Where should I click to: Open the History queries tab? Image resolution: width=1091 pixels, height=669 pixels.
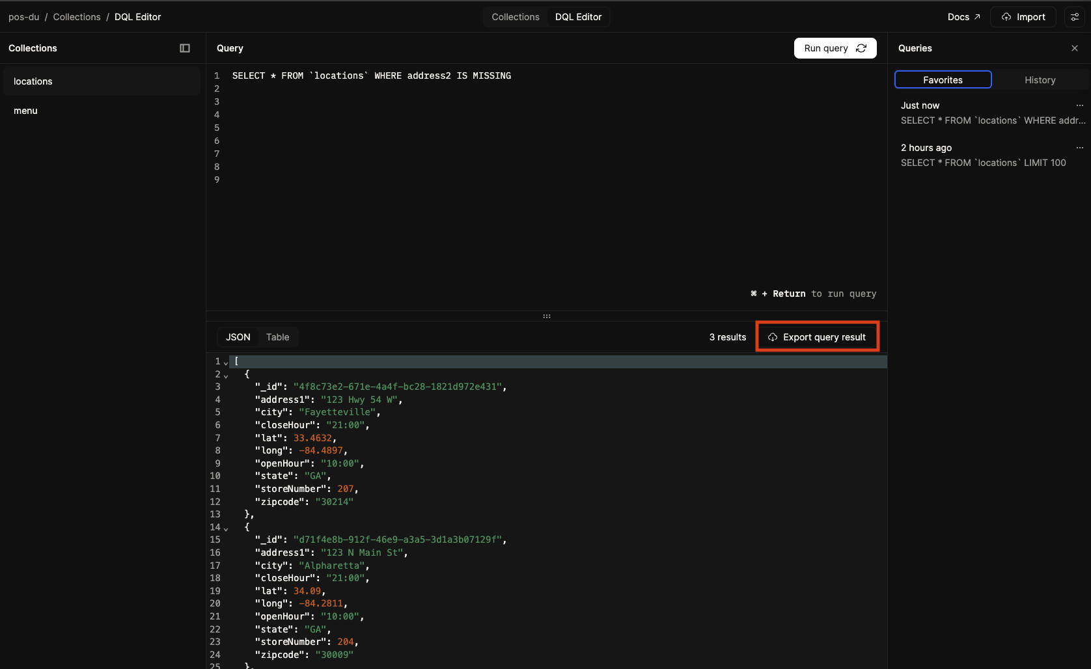coord(1040,80)
